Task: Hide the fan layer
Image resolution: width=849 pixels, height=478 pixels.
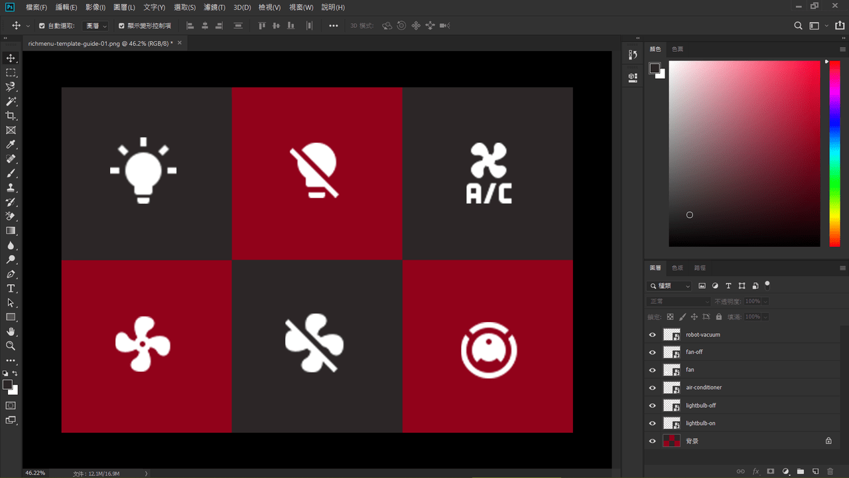Action: click(x=652, y=370)
